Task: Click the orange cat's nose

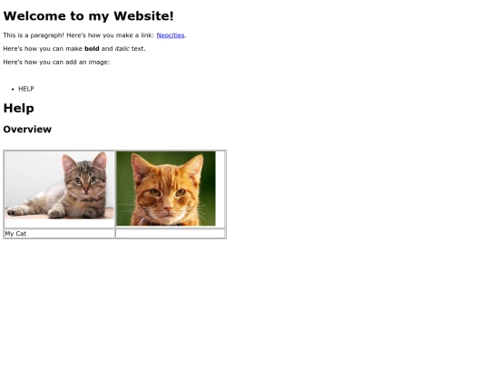Action: (x=168, y=208)
